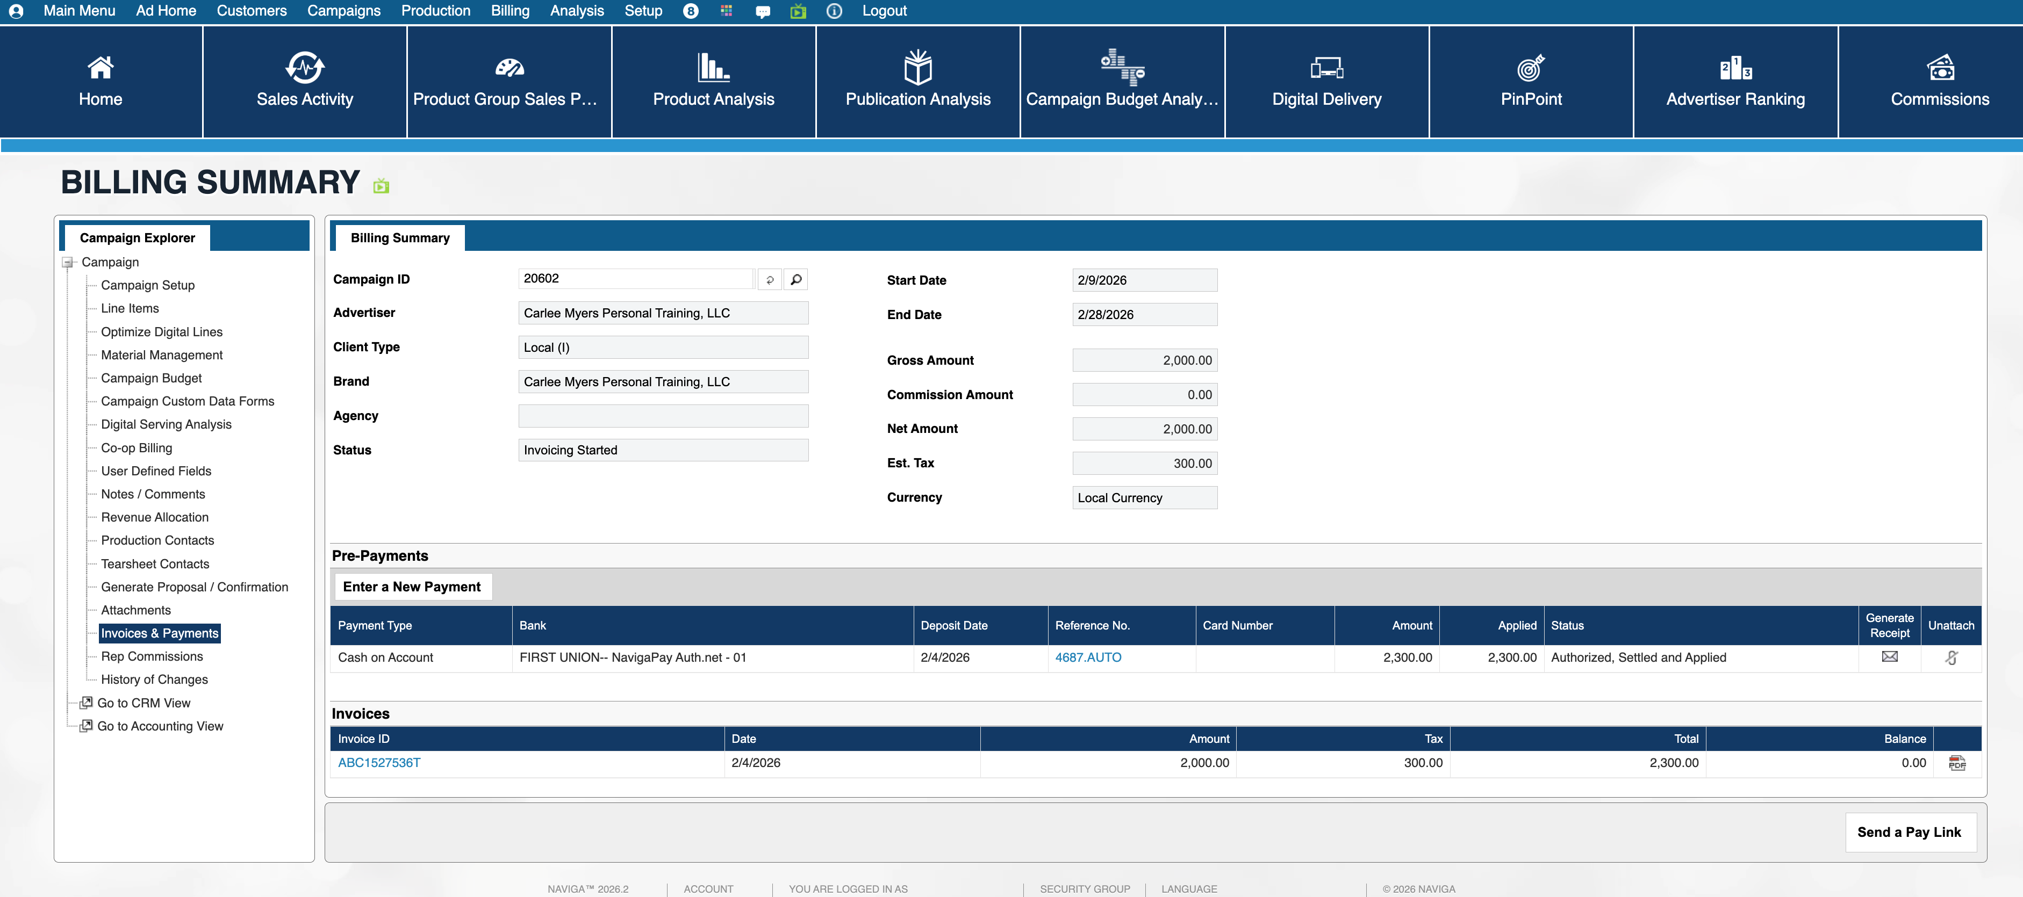Viewport: 2023px width, 897px height.
Task: Open the PinPoint target icon
Action: (1531, 68)
